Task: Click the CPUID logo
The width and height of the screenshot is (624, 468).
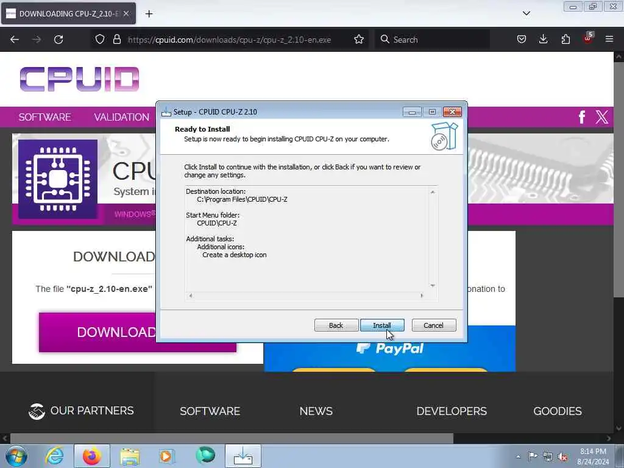Action: tap(79, 79)
